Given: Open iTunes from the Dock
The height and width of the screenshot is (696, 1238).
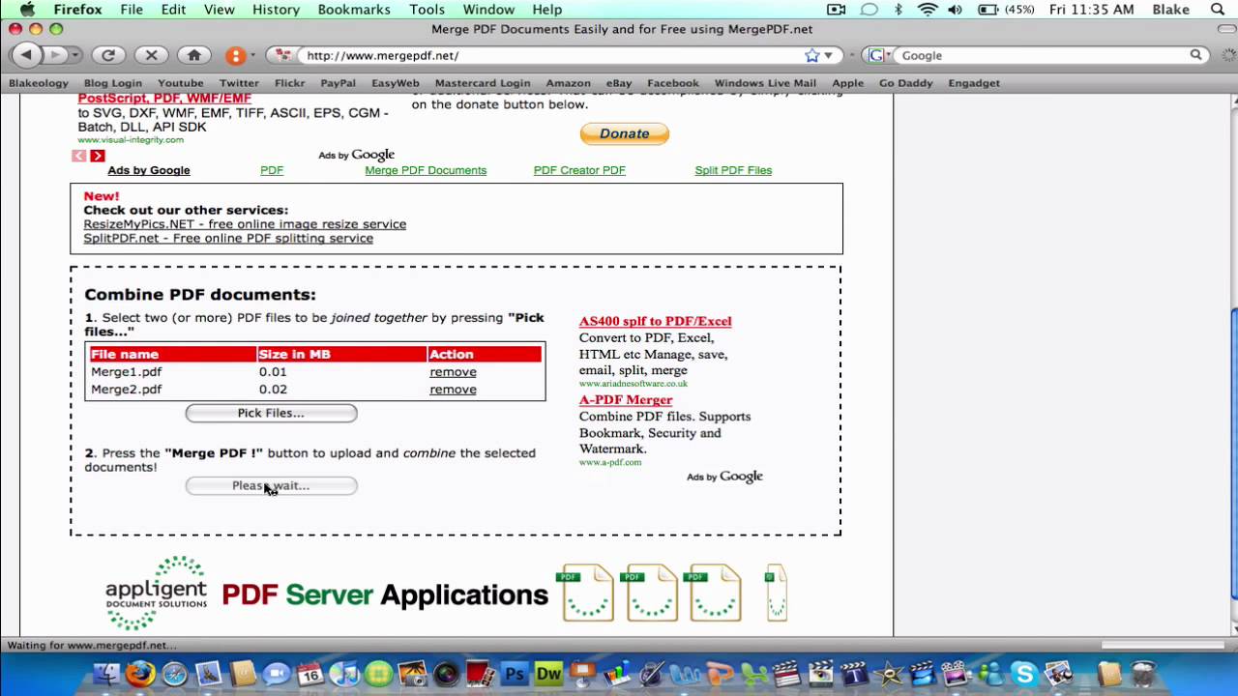Looking at the screenshot, I should tap(344, 674).
